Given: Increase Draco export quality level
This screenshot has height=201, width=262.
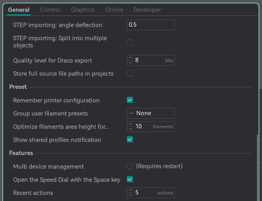Looking at the screenshot, I should point(131,58).
